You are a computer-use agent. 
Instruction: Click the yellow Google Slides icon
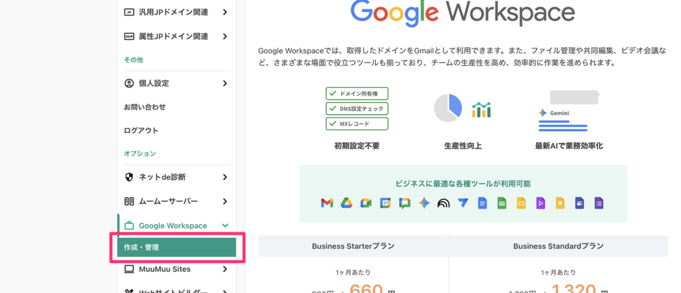521,203
